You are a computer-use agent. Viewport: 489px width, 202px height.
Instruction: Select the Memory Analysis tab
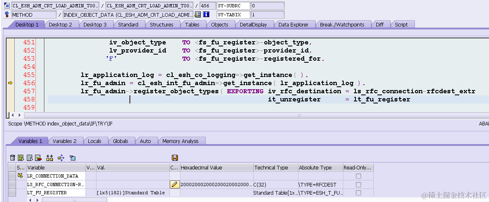click(x=180, y=141)
